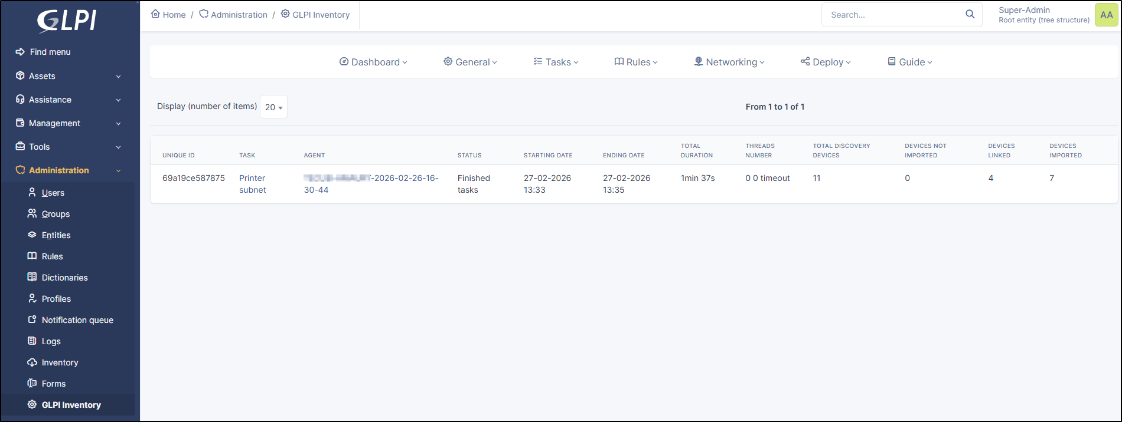Open the Deploy menu
This screenshot has height=422, width=1122.
coord(826,62)
